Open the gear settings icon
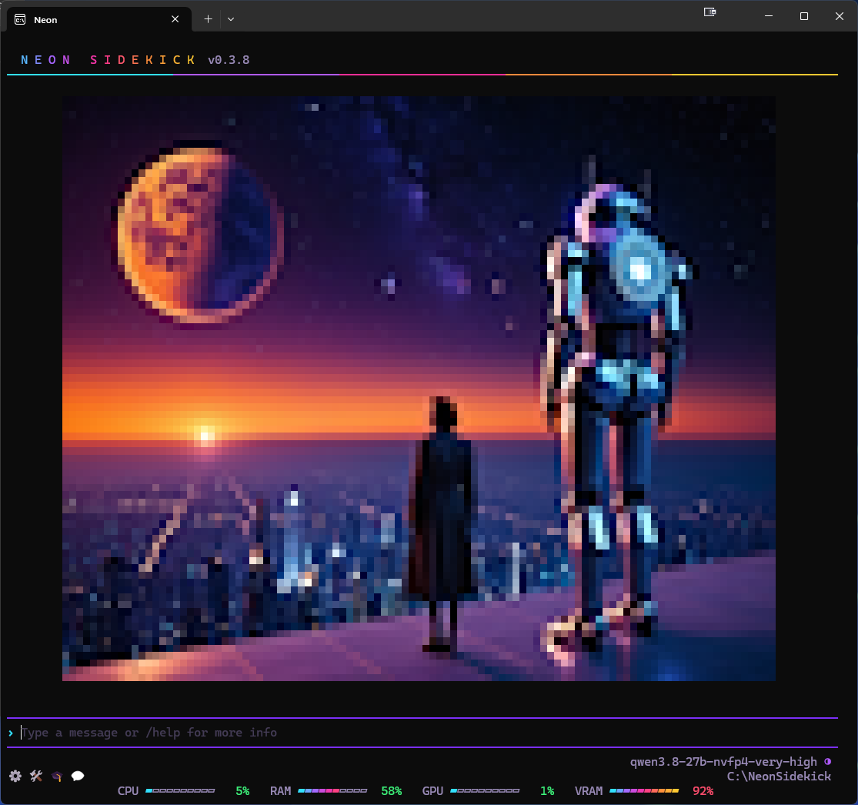This screenshot has width=858, height=805. (15, 776)
